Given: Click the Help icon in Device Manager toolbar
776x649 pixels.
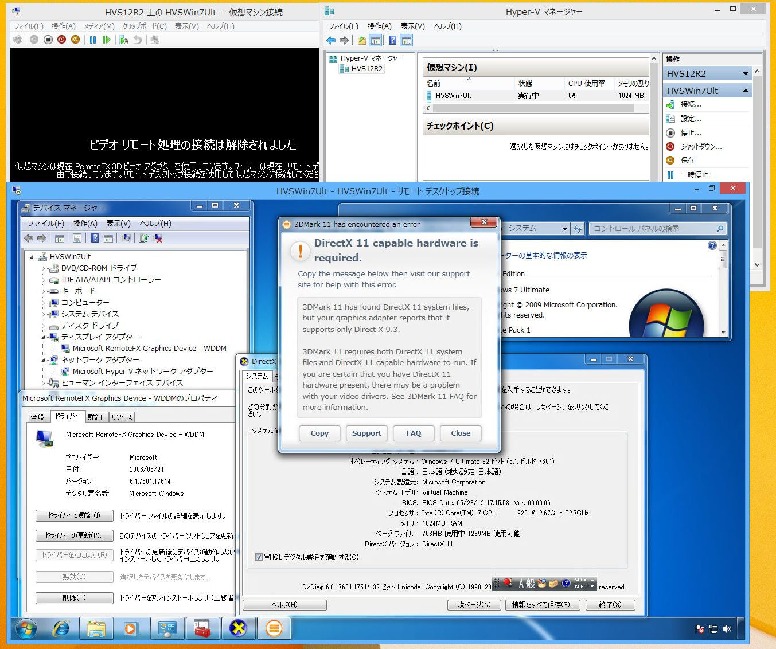Looking at the screenshot, I should click(95, 238).
